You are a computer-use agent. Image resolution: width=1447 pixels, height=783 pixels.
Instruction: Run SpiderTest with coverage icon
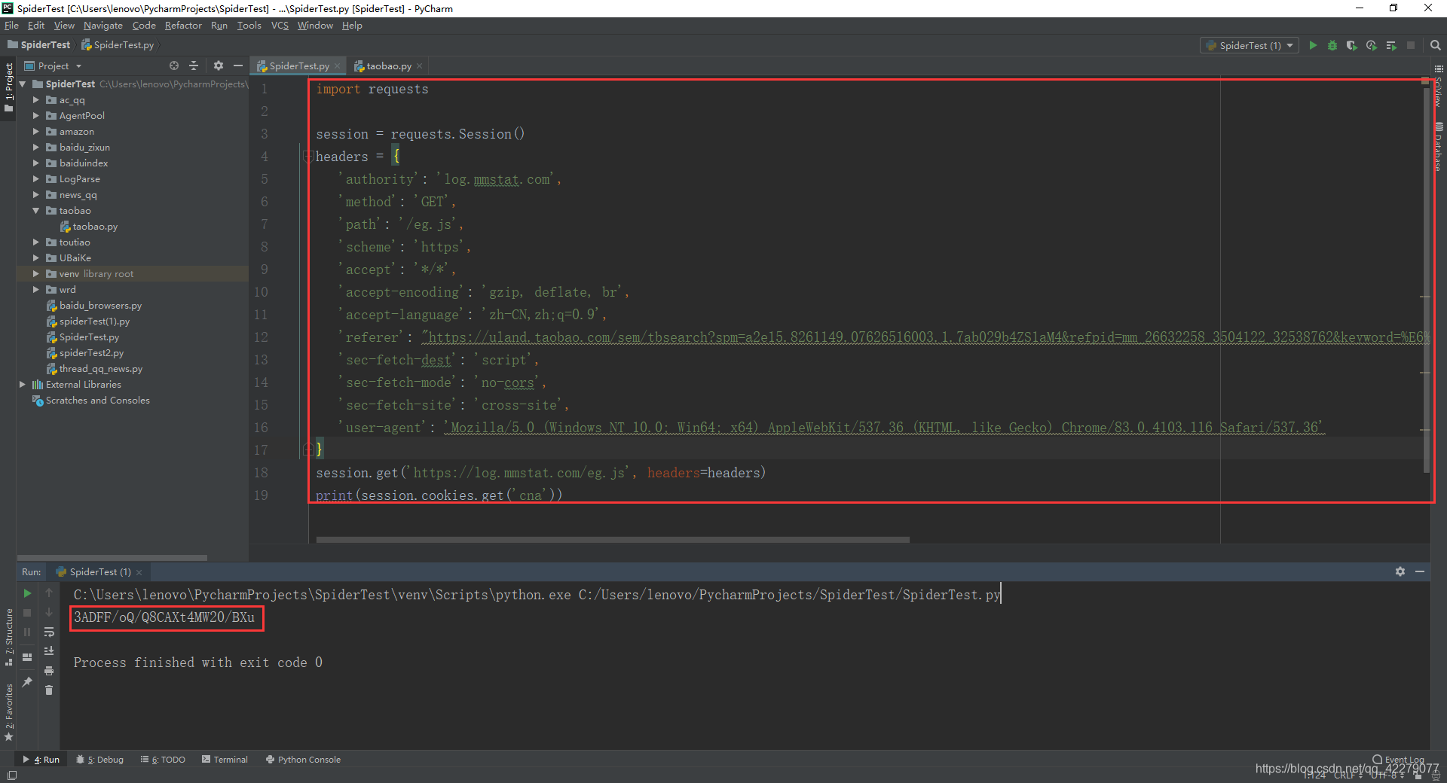(x=1352, y=45)
